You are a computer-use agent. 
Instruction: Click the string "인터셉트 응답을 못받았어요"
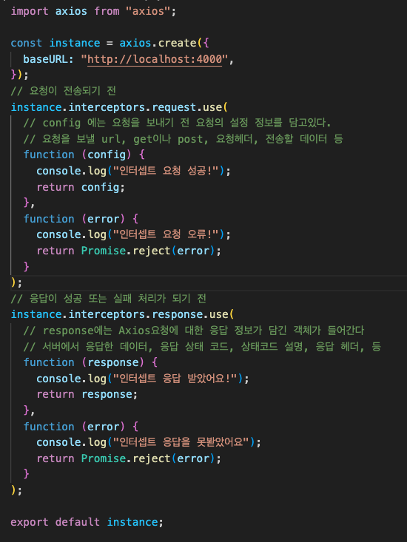click(181, 442)
